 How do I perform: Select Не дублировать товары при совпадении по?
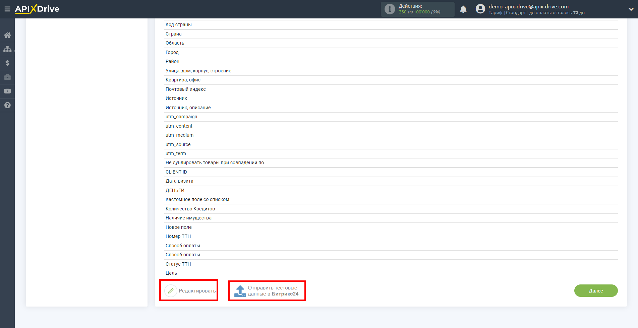click(391, 163)
